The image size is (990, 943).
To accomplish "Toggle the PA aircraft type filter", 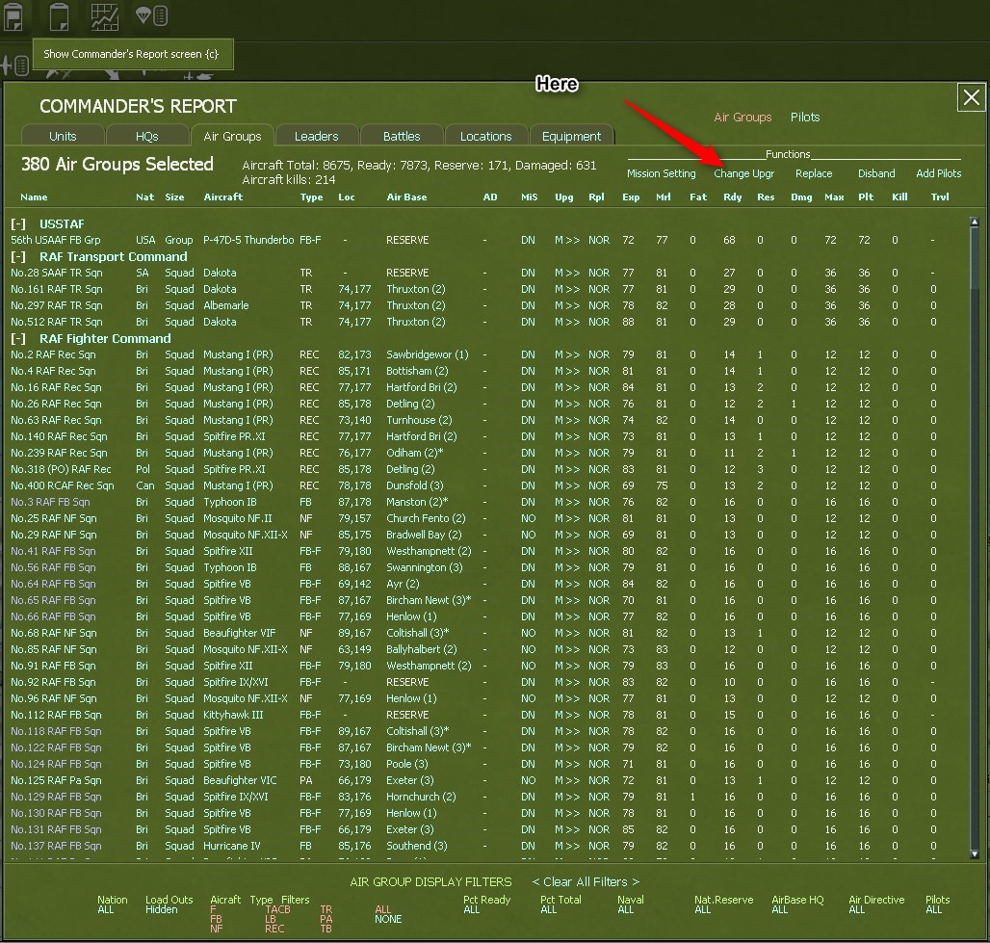I will [326, 919].
